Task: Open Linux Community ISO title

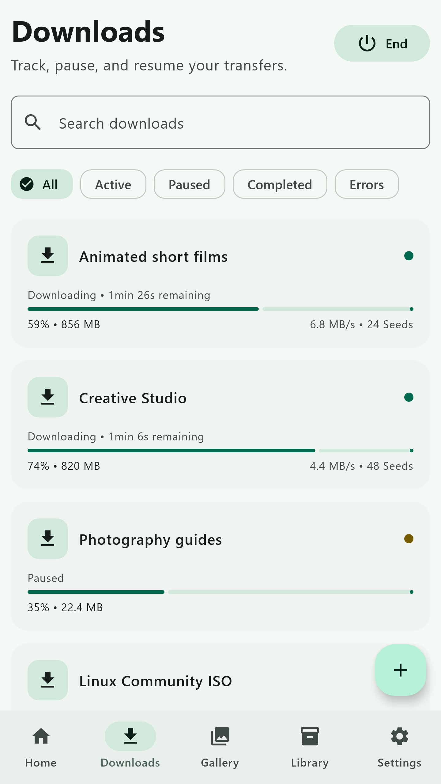Action: tap(156, 681)
